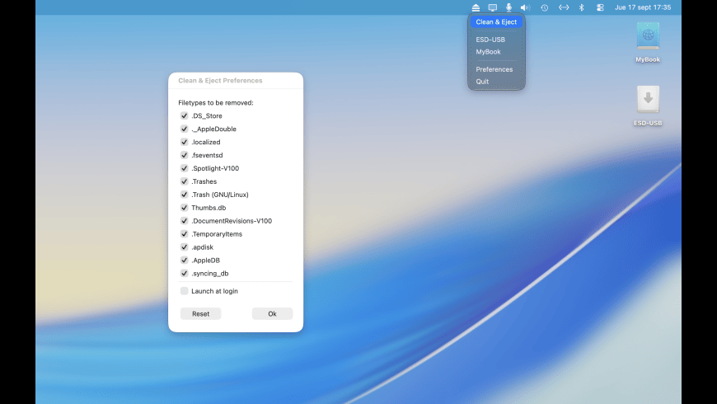Open the Time Machine icon in the menu bar
This screenshot has height=404, width=717.
point(544,7)
